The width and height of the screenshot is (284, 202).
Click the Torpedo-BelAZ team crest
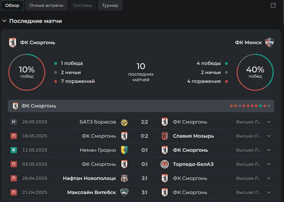click(x=164, y=164)
